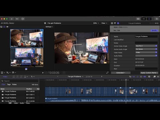
Task: Click angle bank indicator below thumbnails
Action: (x=26, y=69)
